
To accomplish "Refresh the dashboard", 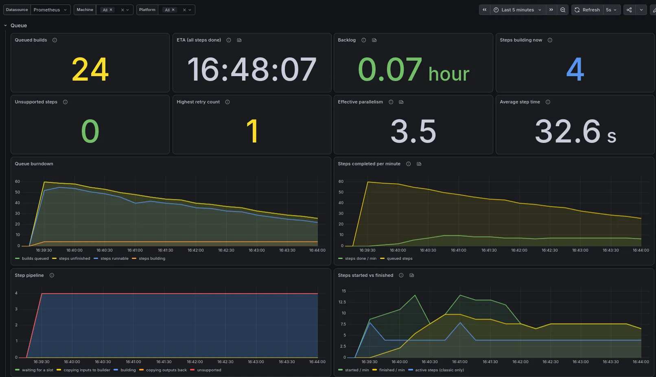I will (x=587, y=10).
